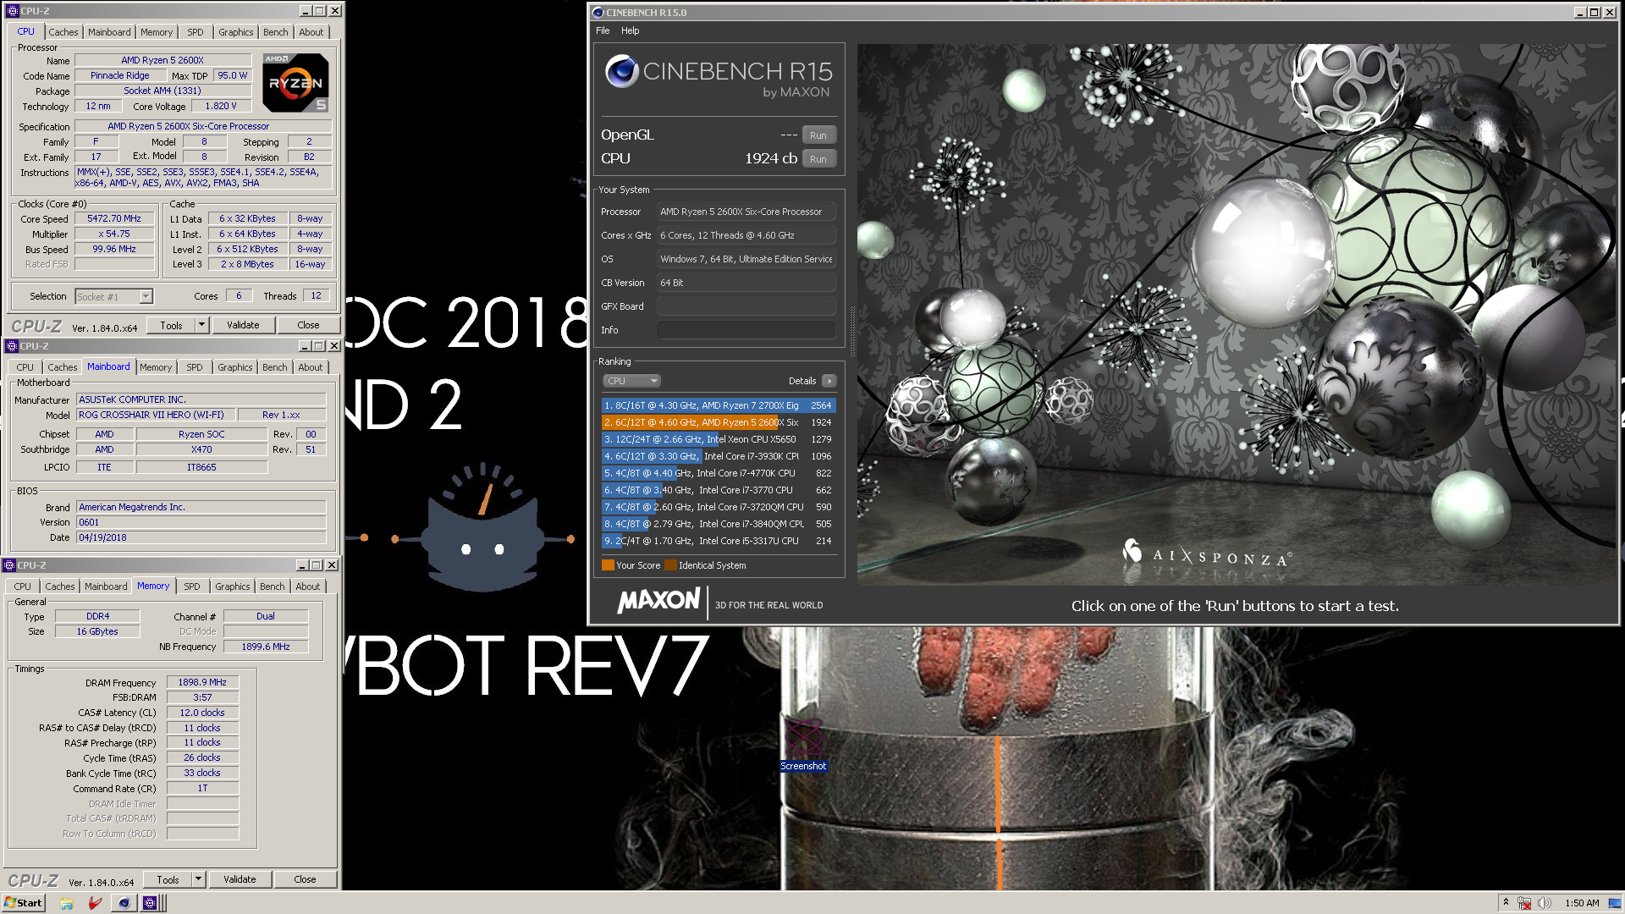The height and width of the screenshot is (914, 1625).
Task: Switch to Memory tab in Mainboard CPU-Z window
Action: tap(156, 367)
